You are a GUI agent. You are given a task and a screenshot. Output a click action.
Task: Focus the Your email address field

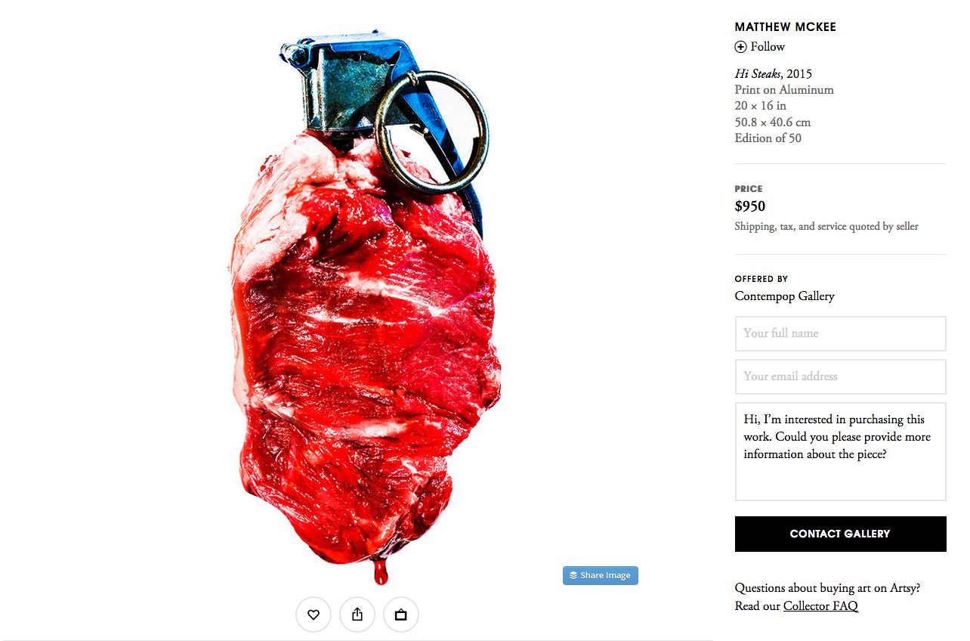(841, 376)
